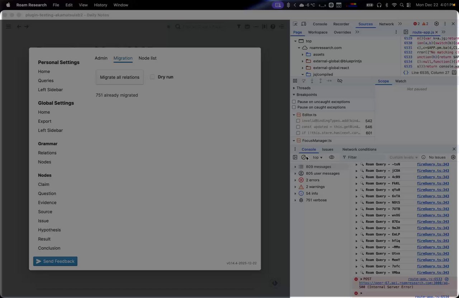Switch to the Network panel tab
Screen dimensions: 459x298
(386, 24)
